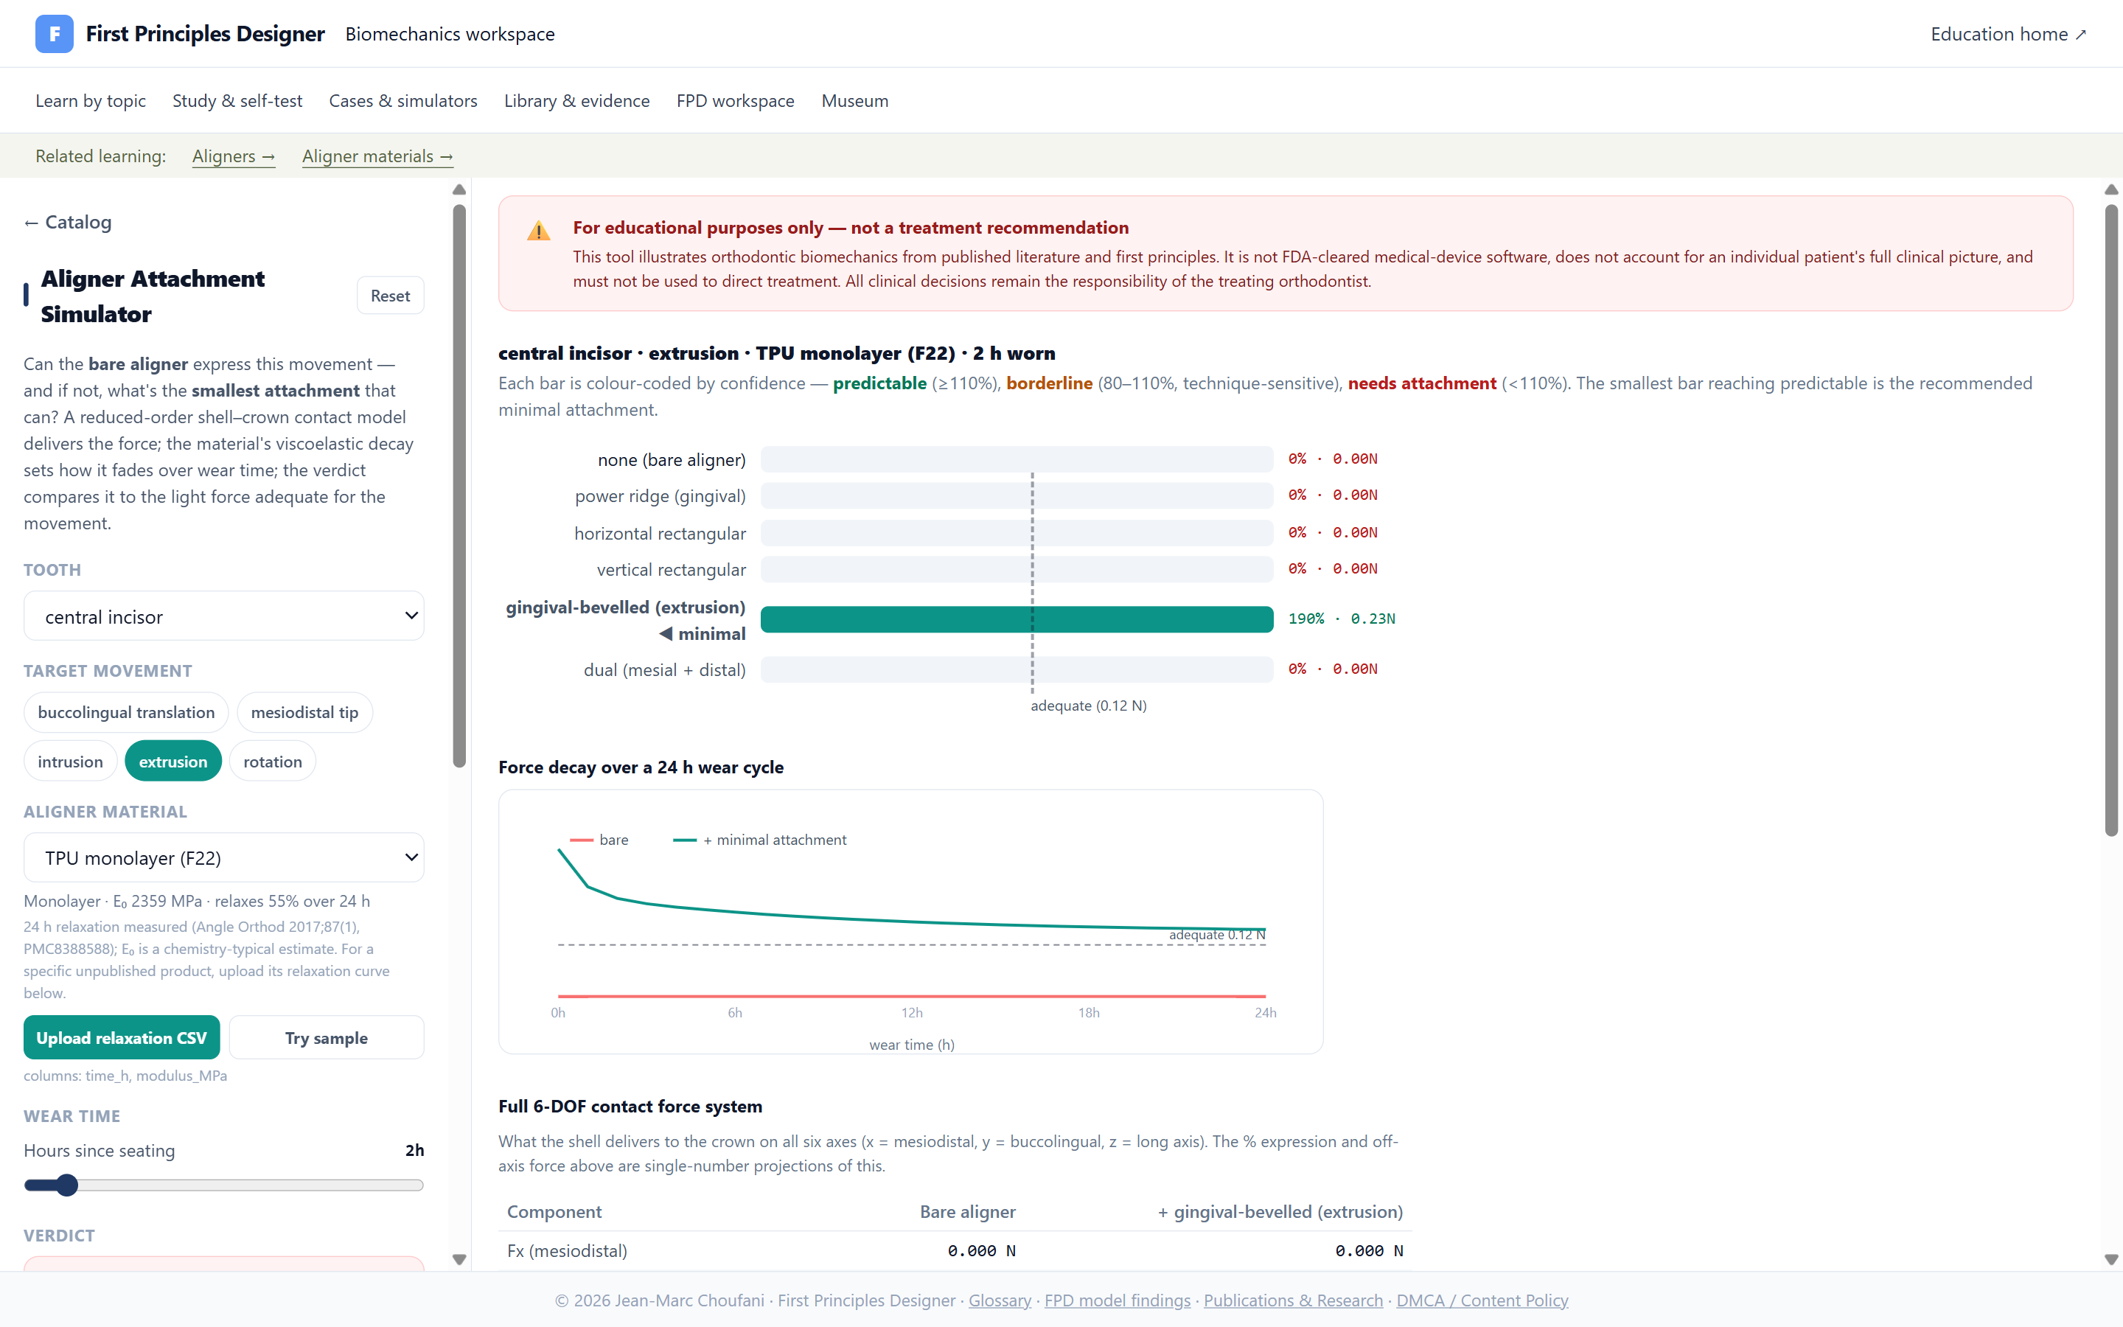Image resolution: width=2123 pixels, height=1327 pixels.
Task: Follow the Aligners related learning link
Action: coord(234,156)
